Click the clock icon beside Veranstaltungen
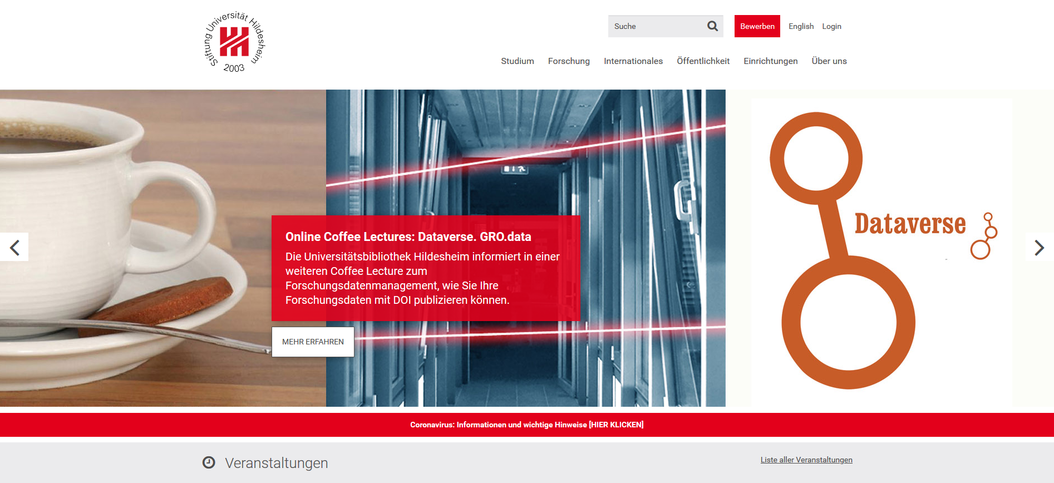The width and height of the screenshot is (1054, 483). [x=209, y=462]
